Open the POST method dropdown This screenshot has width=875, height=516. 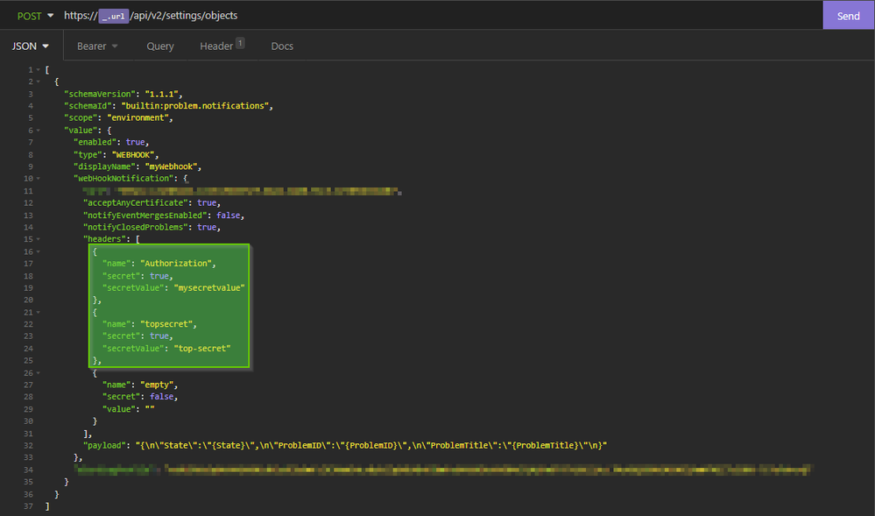coord(36,16)
